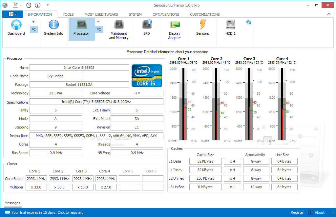Click the Revision field E1
Viewport: 336px width, 217px height.
pyautogui.click(x=137, y=127)
